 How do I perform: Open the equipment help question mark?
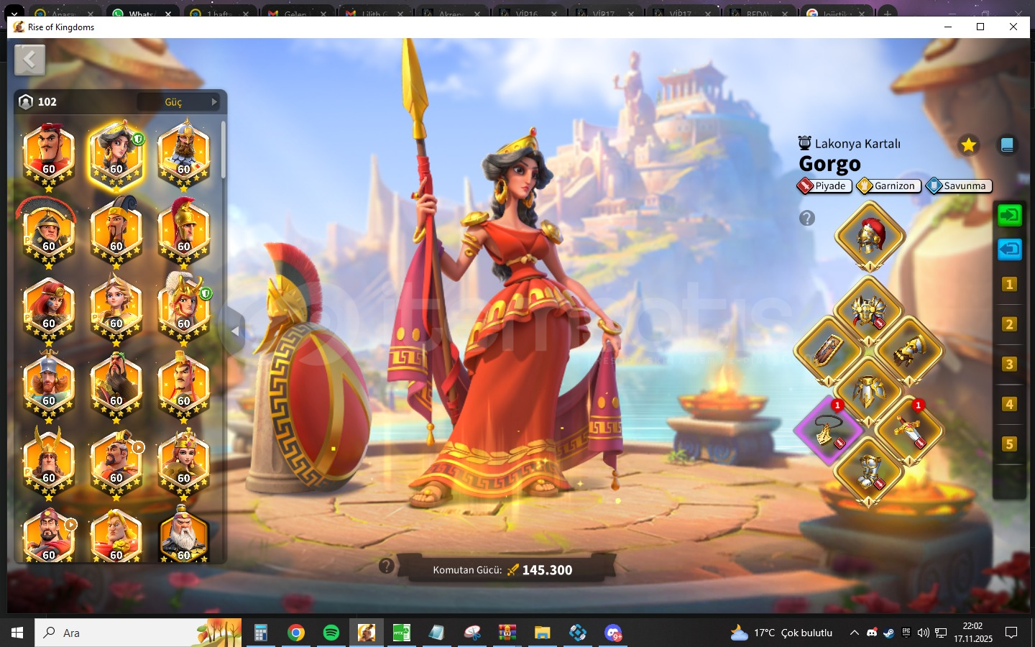[807, 218]
